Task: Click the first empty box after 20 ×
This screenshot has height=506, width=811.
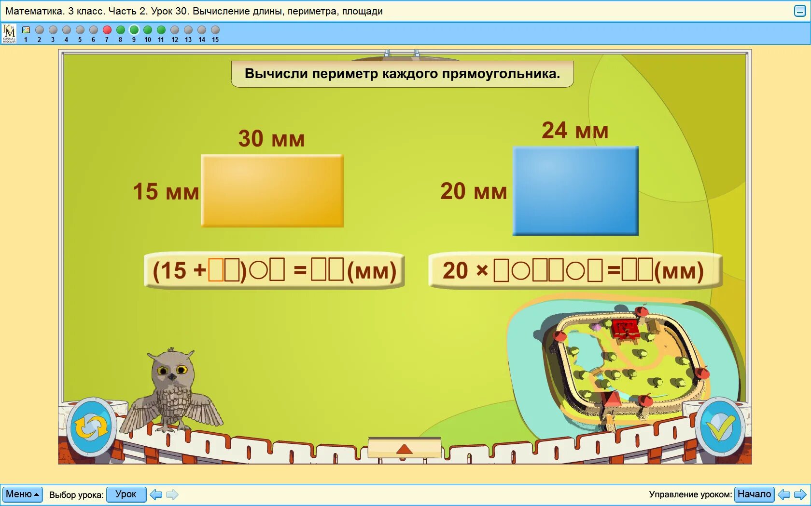Action: [x=501, y=270]
